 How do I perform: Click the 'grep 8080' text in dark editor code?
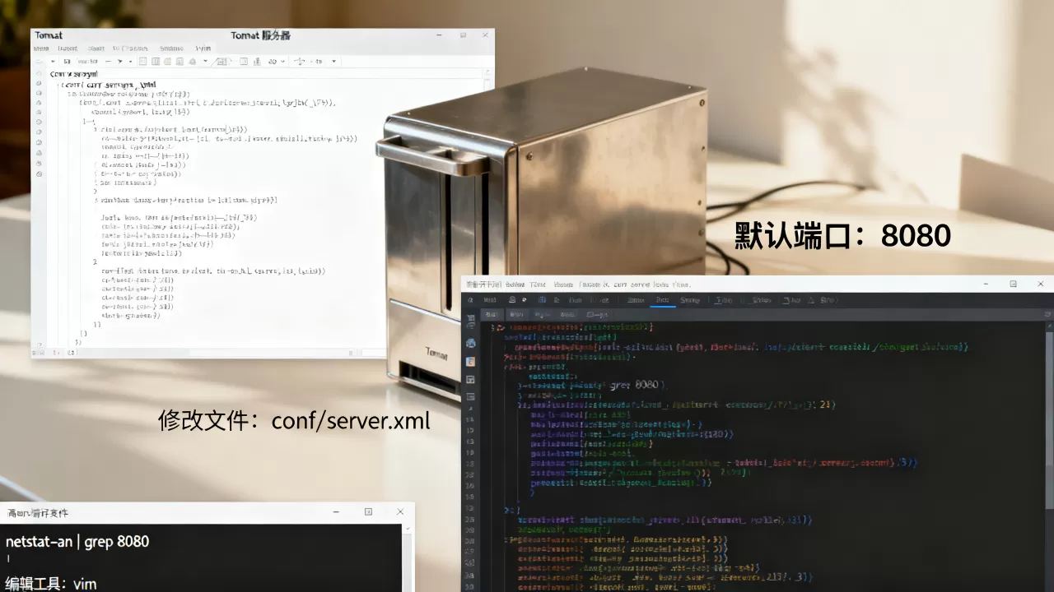tap(634, 384)
